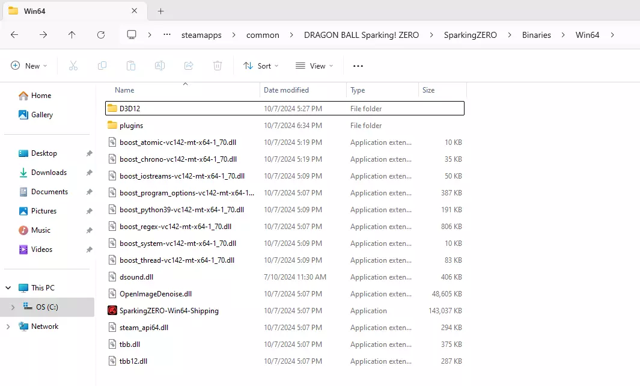This screenshot has height=386, width=640.
Task: Select the Win64 window tab
Action: (75, 11)
